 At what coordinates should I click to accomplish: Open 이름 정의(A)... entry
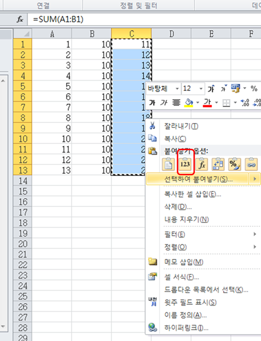[185, 315]
